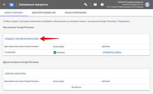Open the wrench tools menu

[86, 5]
